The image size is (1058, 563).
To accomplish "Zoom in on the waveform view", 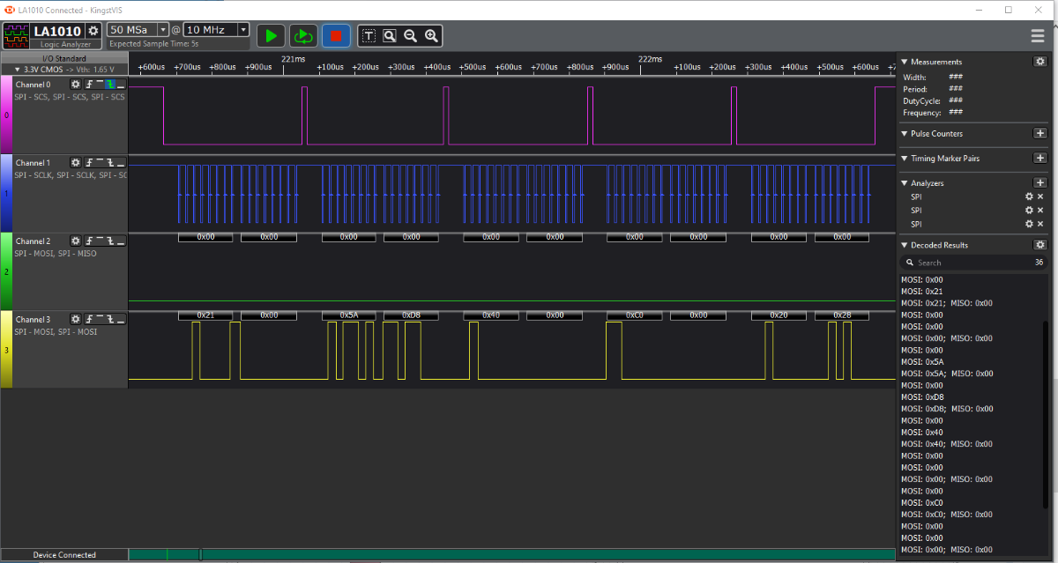I will 431,35.
